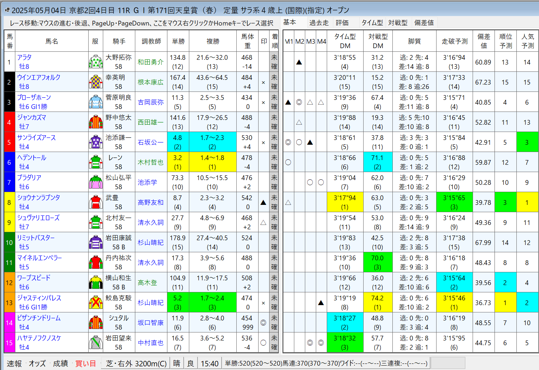Image resolution: width=539 pixels, height=370 pixels.
Task: Click jockey silk icon for ワープスピード
Action: 96,283
